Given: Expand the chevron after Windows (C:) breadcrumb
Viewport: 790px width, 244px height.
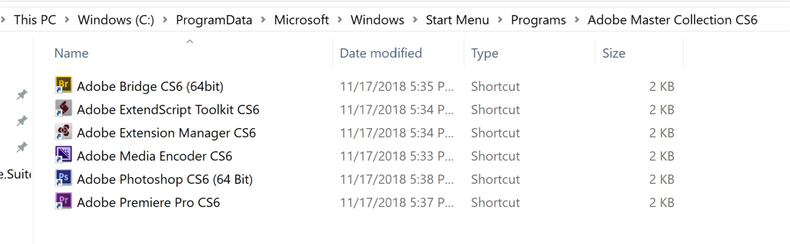Looking at the screenshot, I should 165,20.
